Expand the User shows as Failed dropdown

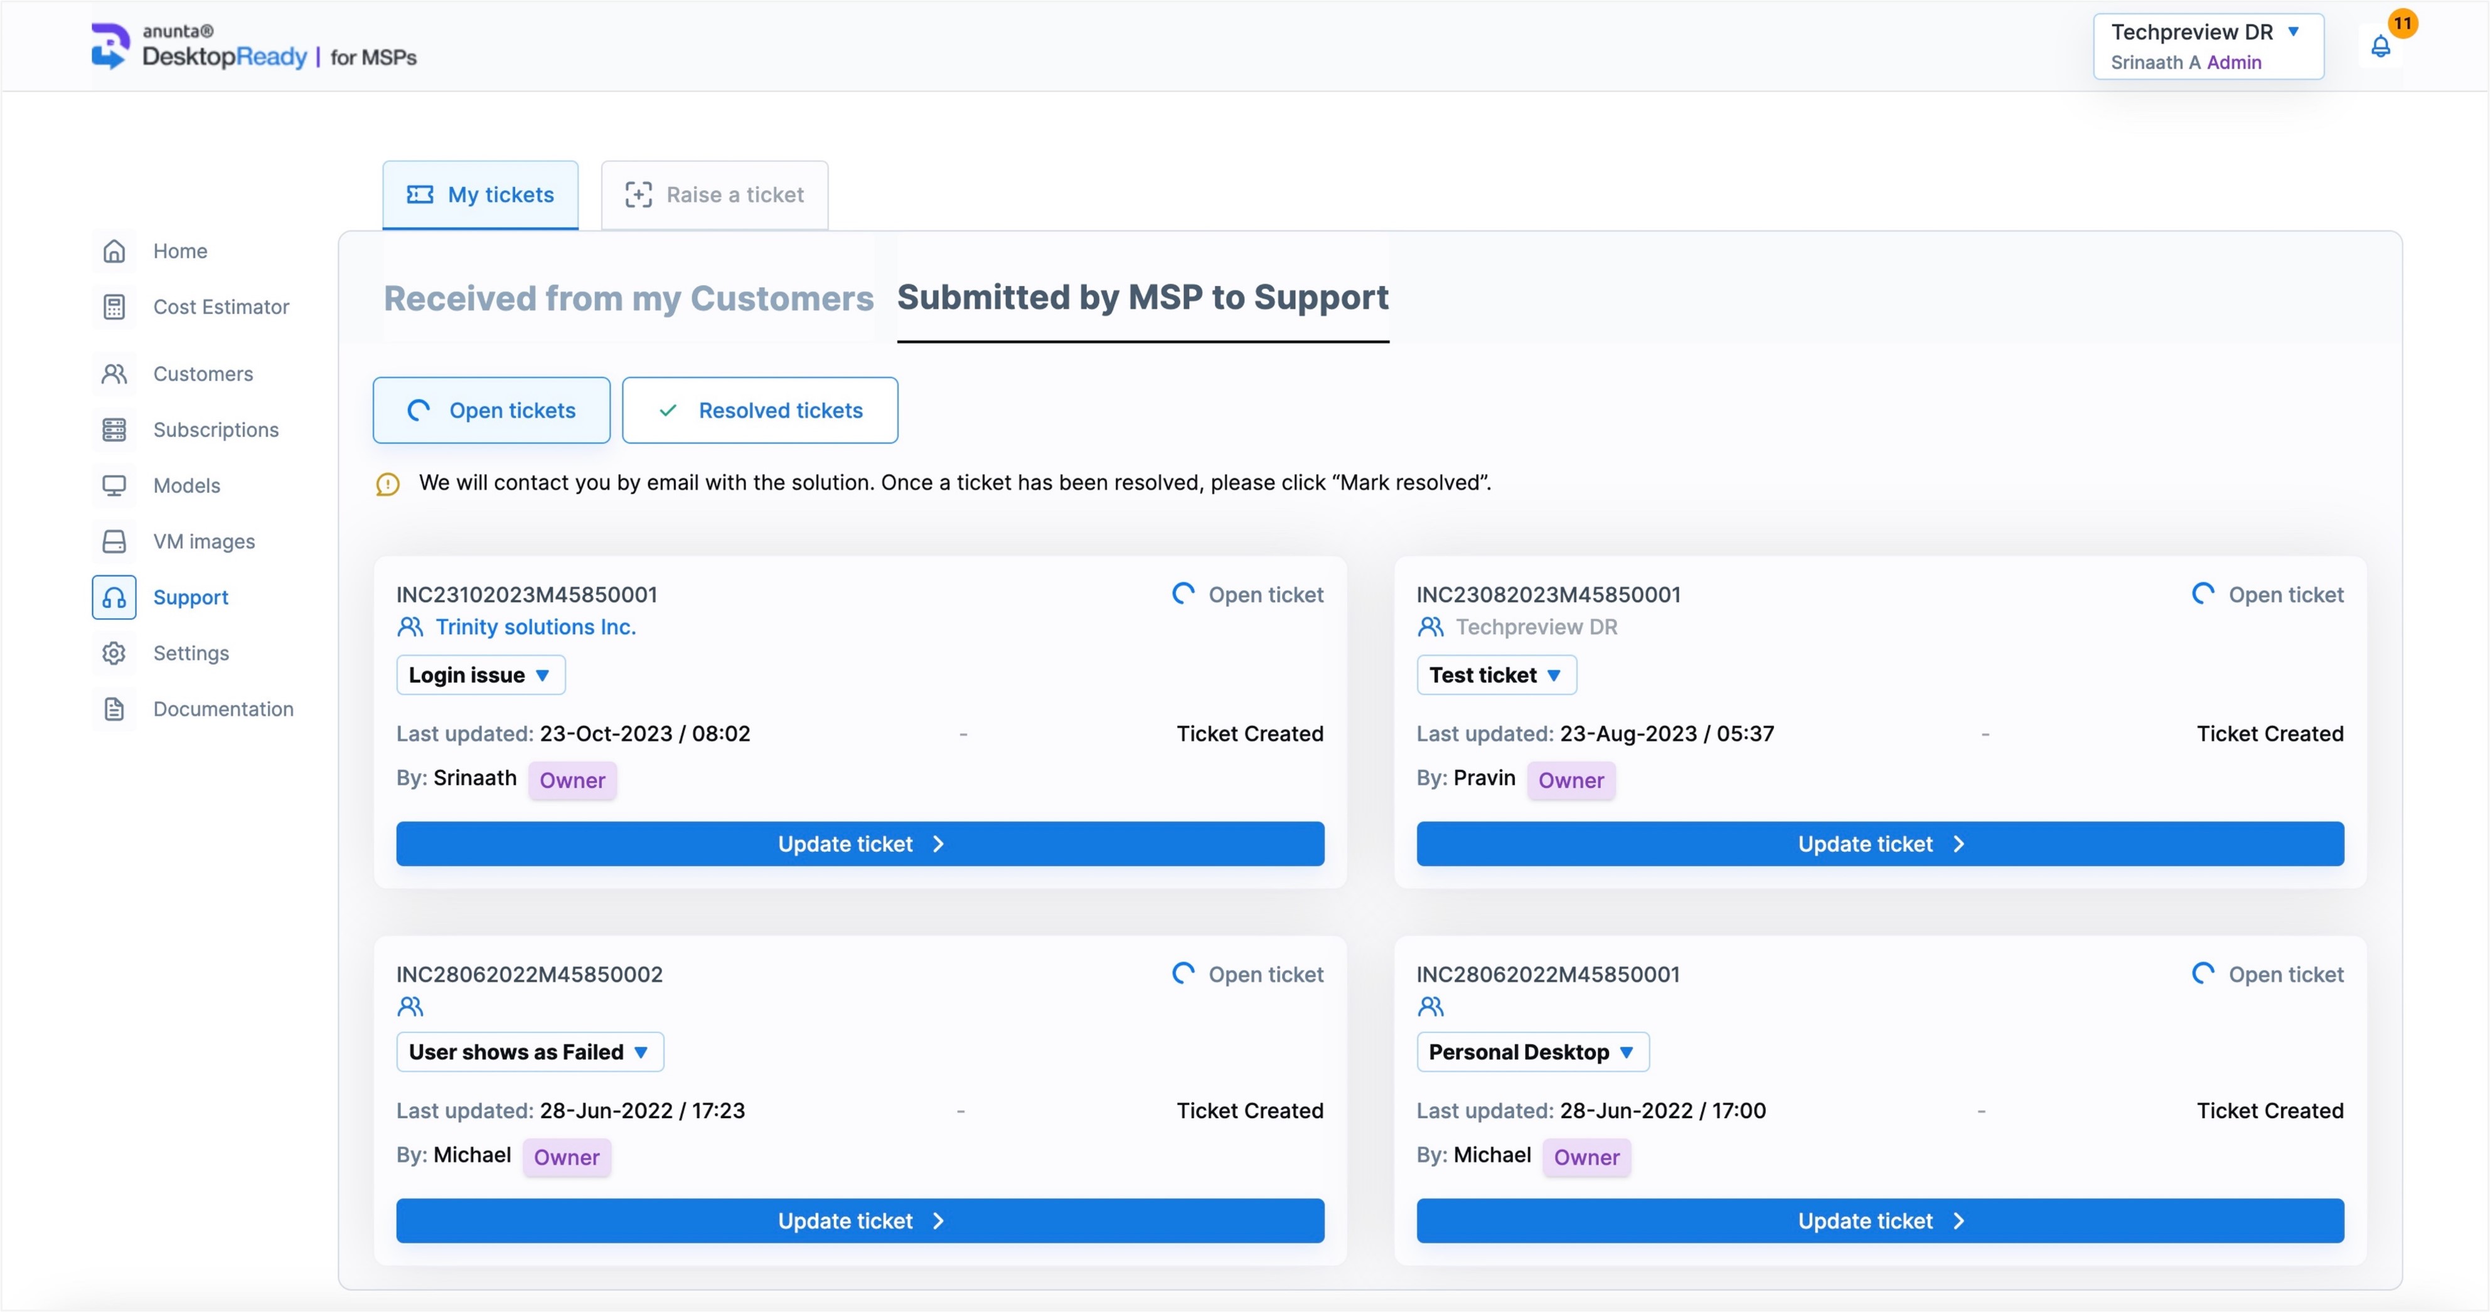529,1052
